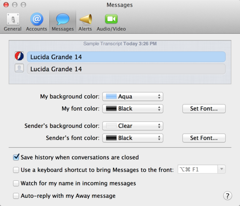Enable keyboard shortcut to bring Messages front

(x=16, y=170)
